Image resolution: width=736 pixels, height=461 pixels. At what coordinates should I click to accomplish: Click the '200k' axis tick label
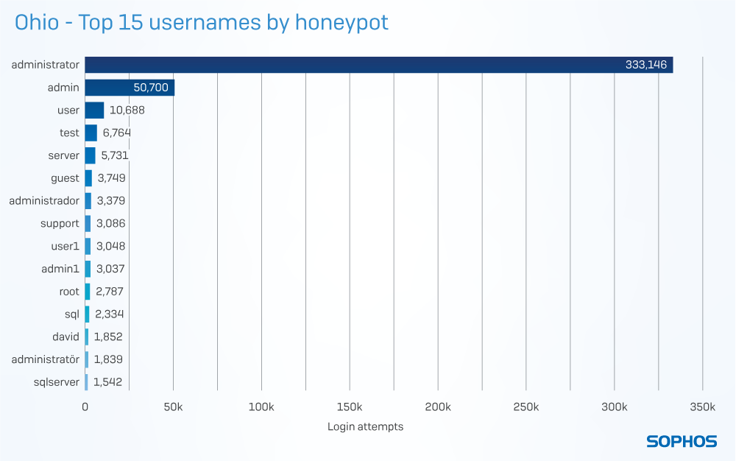pyautogui.click(x=437, y=407)
